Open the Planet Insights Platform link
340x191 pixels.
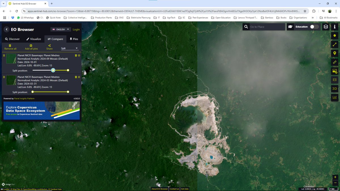tap(24, 98)
